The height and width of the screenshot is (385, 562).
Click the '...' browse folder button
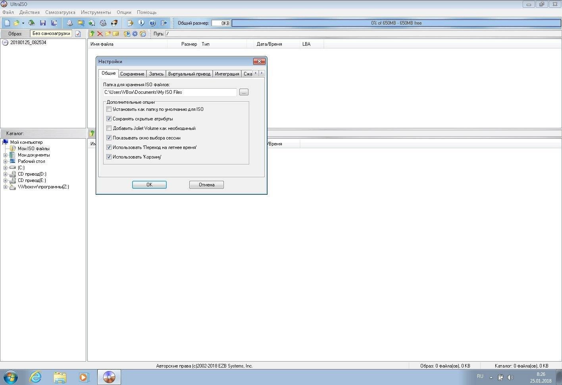point(244,92)
